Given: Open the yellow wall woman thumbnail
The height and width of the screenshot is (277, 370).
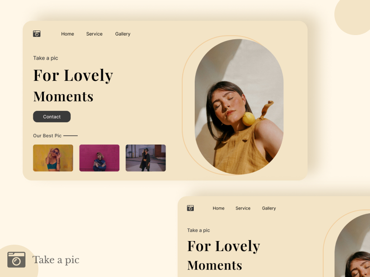Looking at the screenshot, I should [53, 158].
